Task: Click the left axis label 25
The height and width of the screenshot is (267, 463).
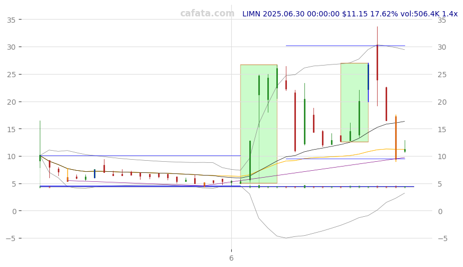Action: pyautogui.click(x=11, y=75)
